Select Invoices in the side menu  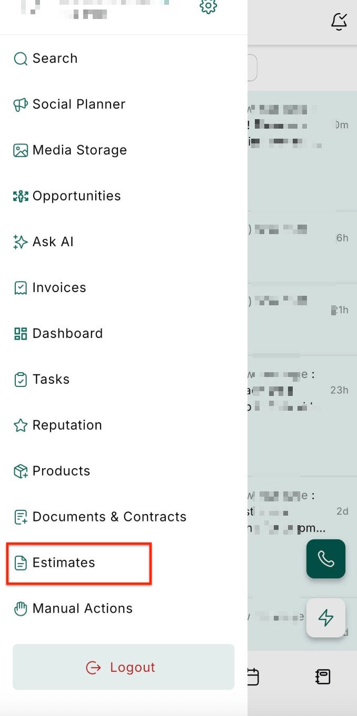coord(59,288)
